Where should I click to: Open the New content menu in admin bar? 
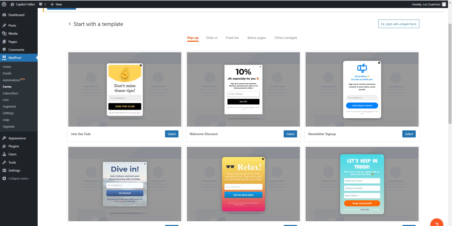pos(56,4)
